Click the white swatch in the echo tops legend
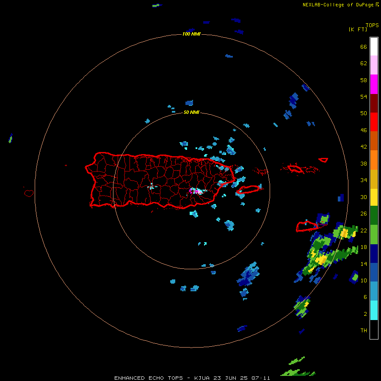381x381 pixels. (374, 47)
